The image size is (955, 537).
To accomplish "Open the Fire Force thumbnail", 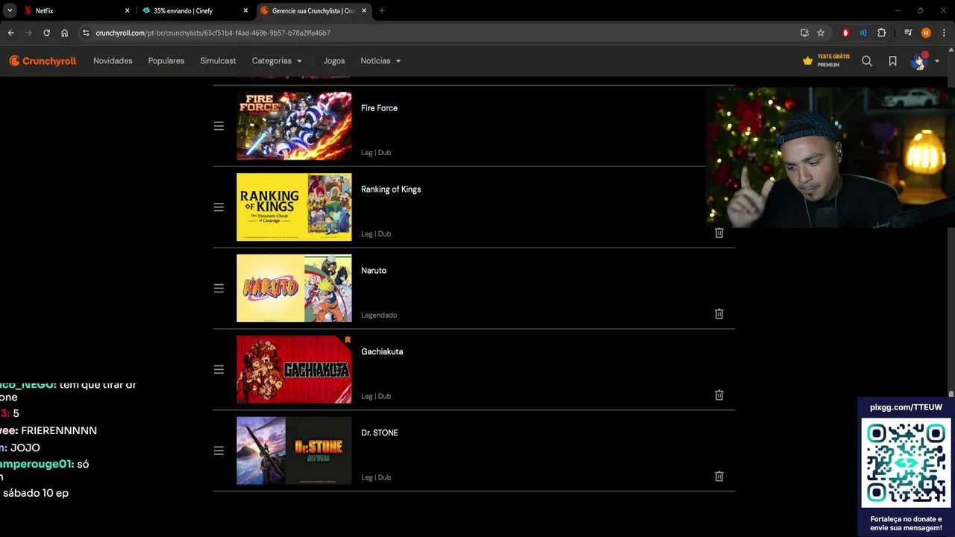I will tap(294, 126).
